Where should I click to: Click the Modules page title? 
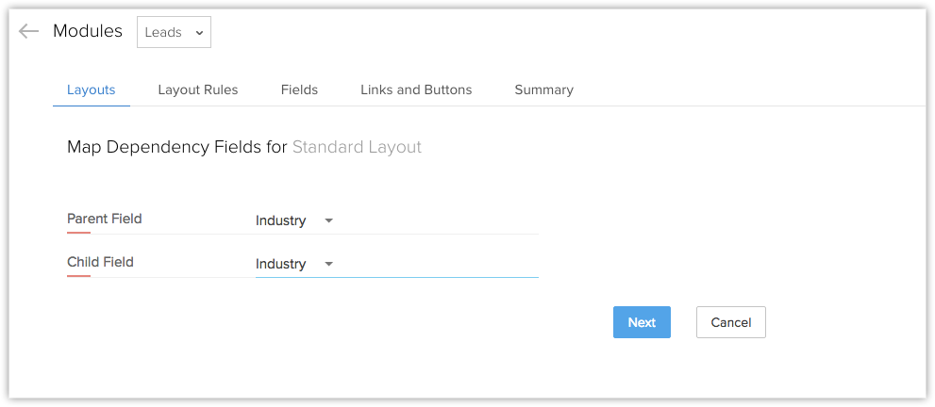point(88,31)
